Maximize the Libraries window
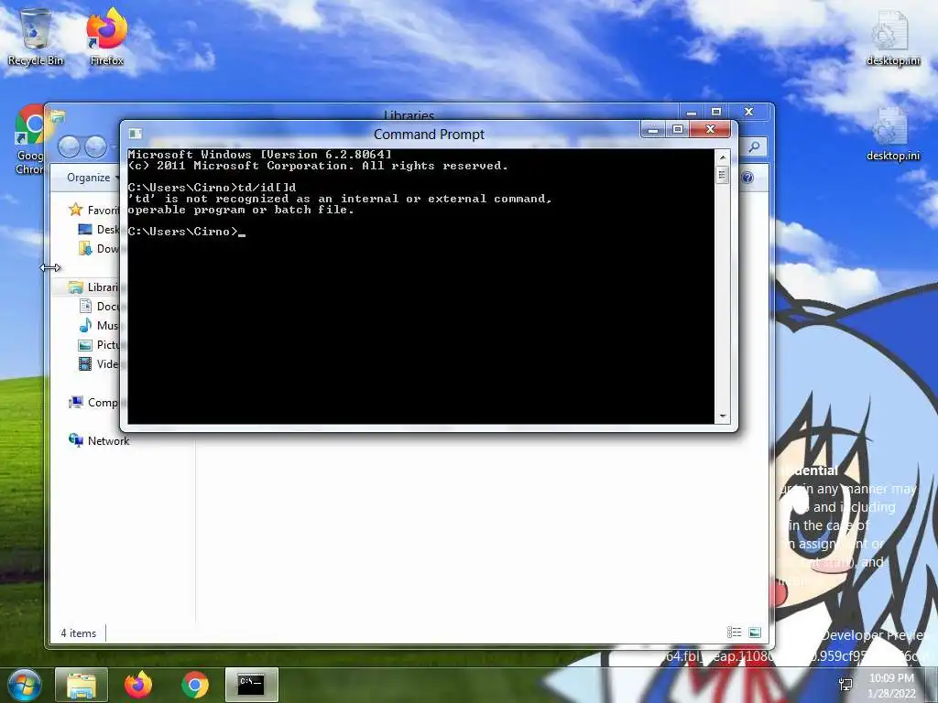The height and width of the screenshot is (703, 938). click(x=716, y=112)
